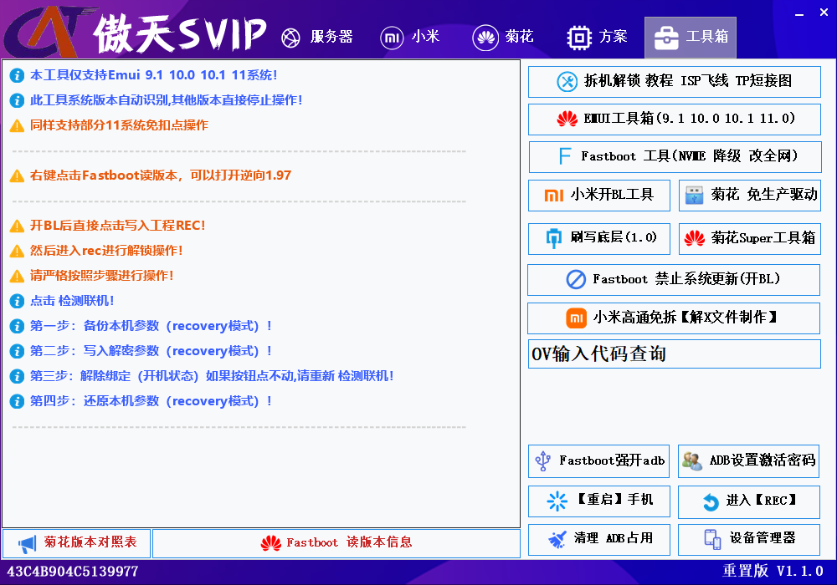Click Fastboot强开adb button

coord(599,460)
